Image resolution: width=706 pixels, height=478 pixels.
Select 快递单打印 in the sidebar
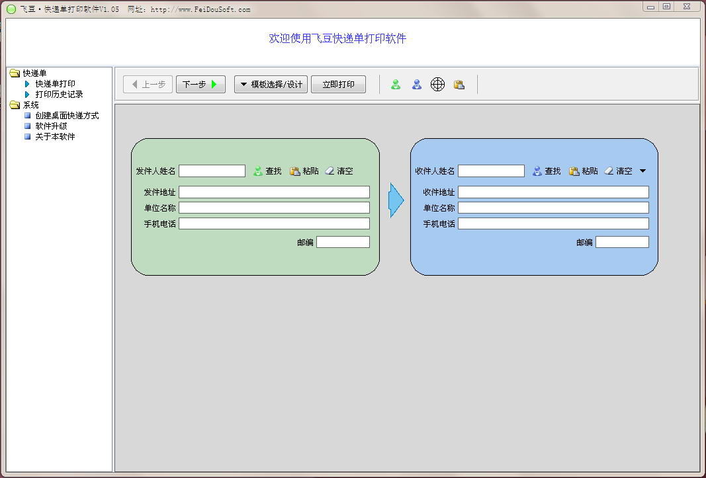tap(56, 84)
